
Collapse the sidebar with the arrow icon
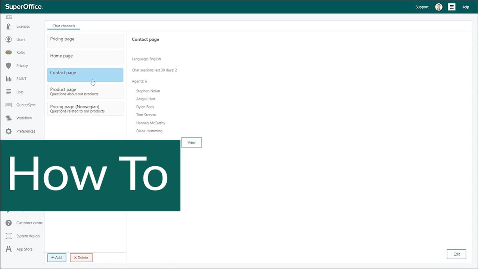pyautogui.click(x=9, y=17)
